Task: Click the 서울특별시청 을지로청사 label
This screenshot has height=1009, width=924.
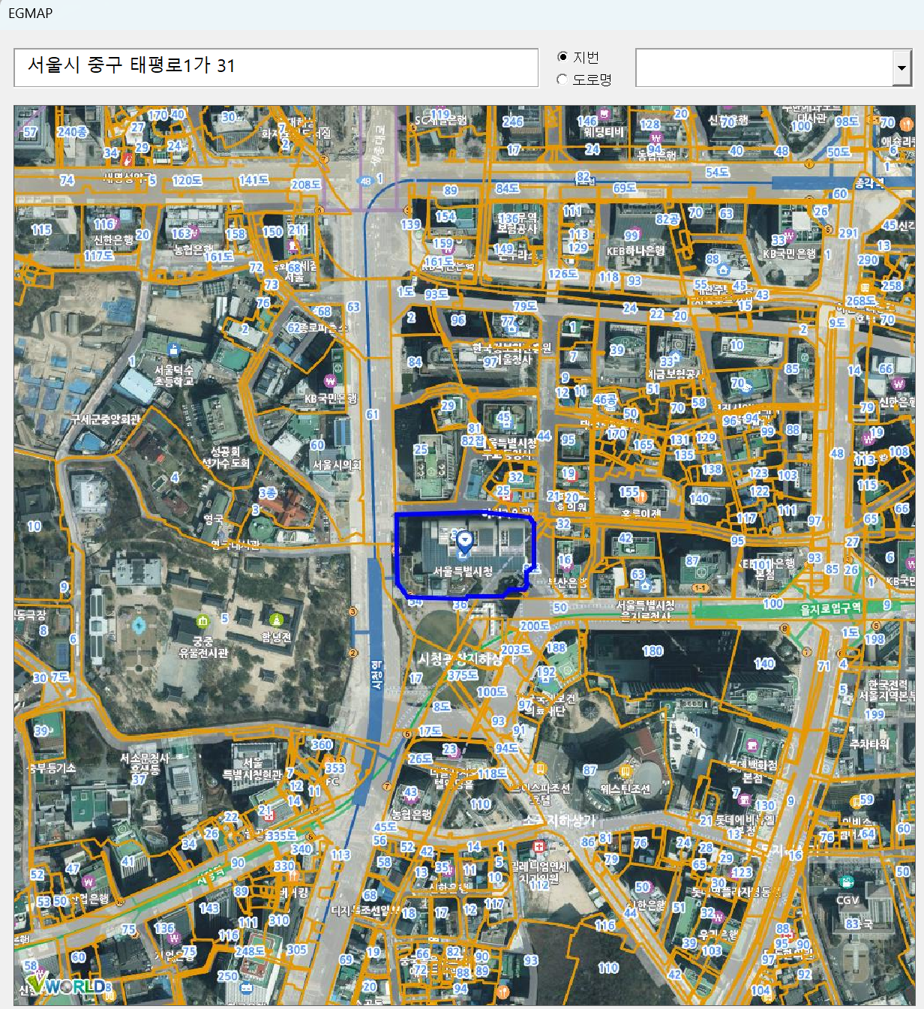Action: click(646, 611)
